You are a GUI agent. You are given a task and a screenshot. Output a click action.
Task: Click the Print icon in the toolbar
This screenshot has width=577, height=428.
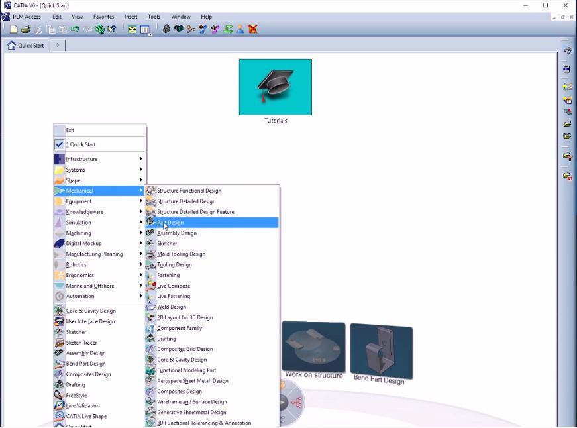tap(25, 29)
